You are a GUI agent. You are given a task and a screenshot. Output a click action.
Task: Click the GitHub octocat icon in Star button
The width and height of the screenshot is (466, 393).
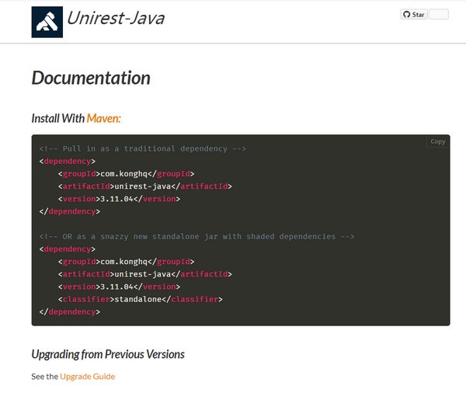point(406,15)
